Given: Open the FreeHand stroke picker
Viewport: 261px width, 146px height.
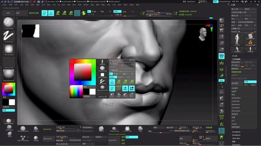Looking at the screenshot, I should tap(9, 36).
